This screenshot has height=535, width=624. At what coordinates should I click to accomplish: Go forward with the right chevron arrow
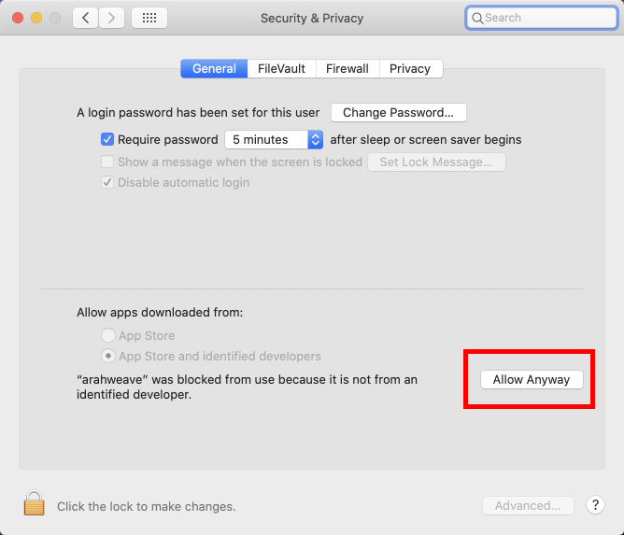pyautogui.click(x=111, y=18)
